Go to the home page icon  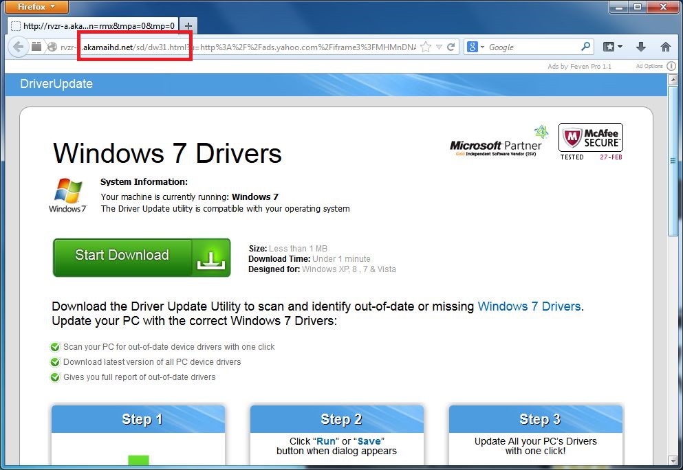pos(666,47)
